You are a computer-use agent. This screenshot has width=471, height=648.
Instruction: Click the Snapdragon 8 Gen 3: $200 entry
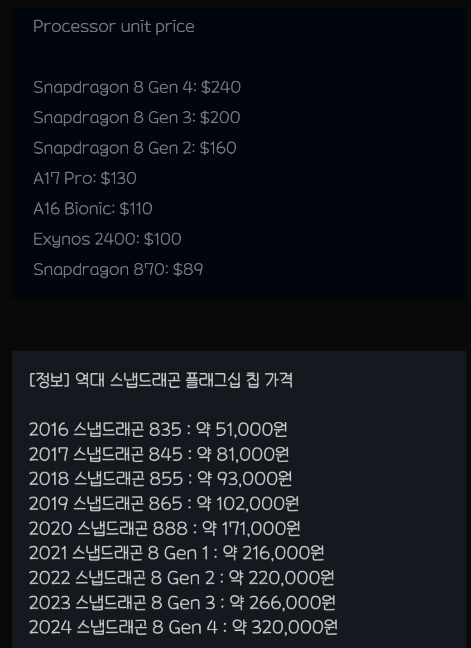click(136, 117)
